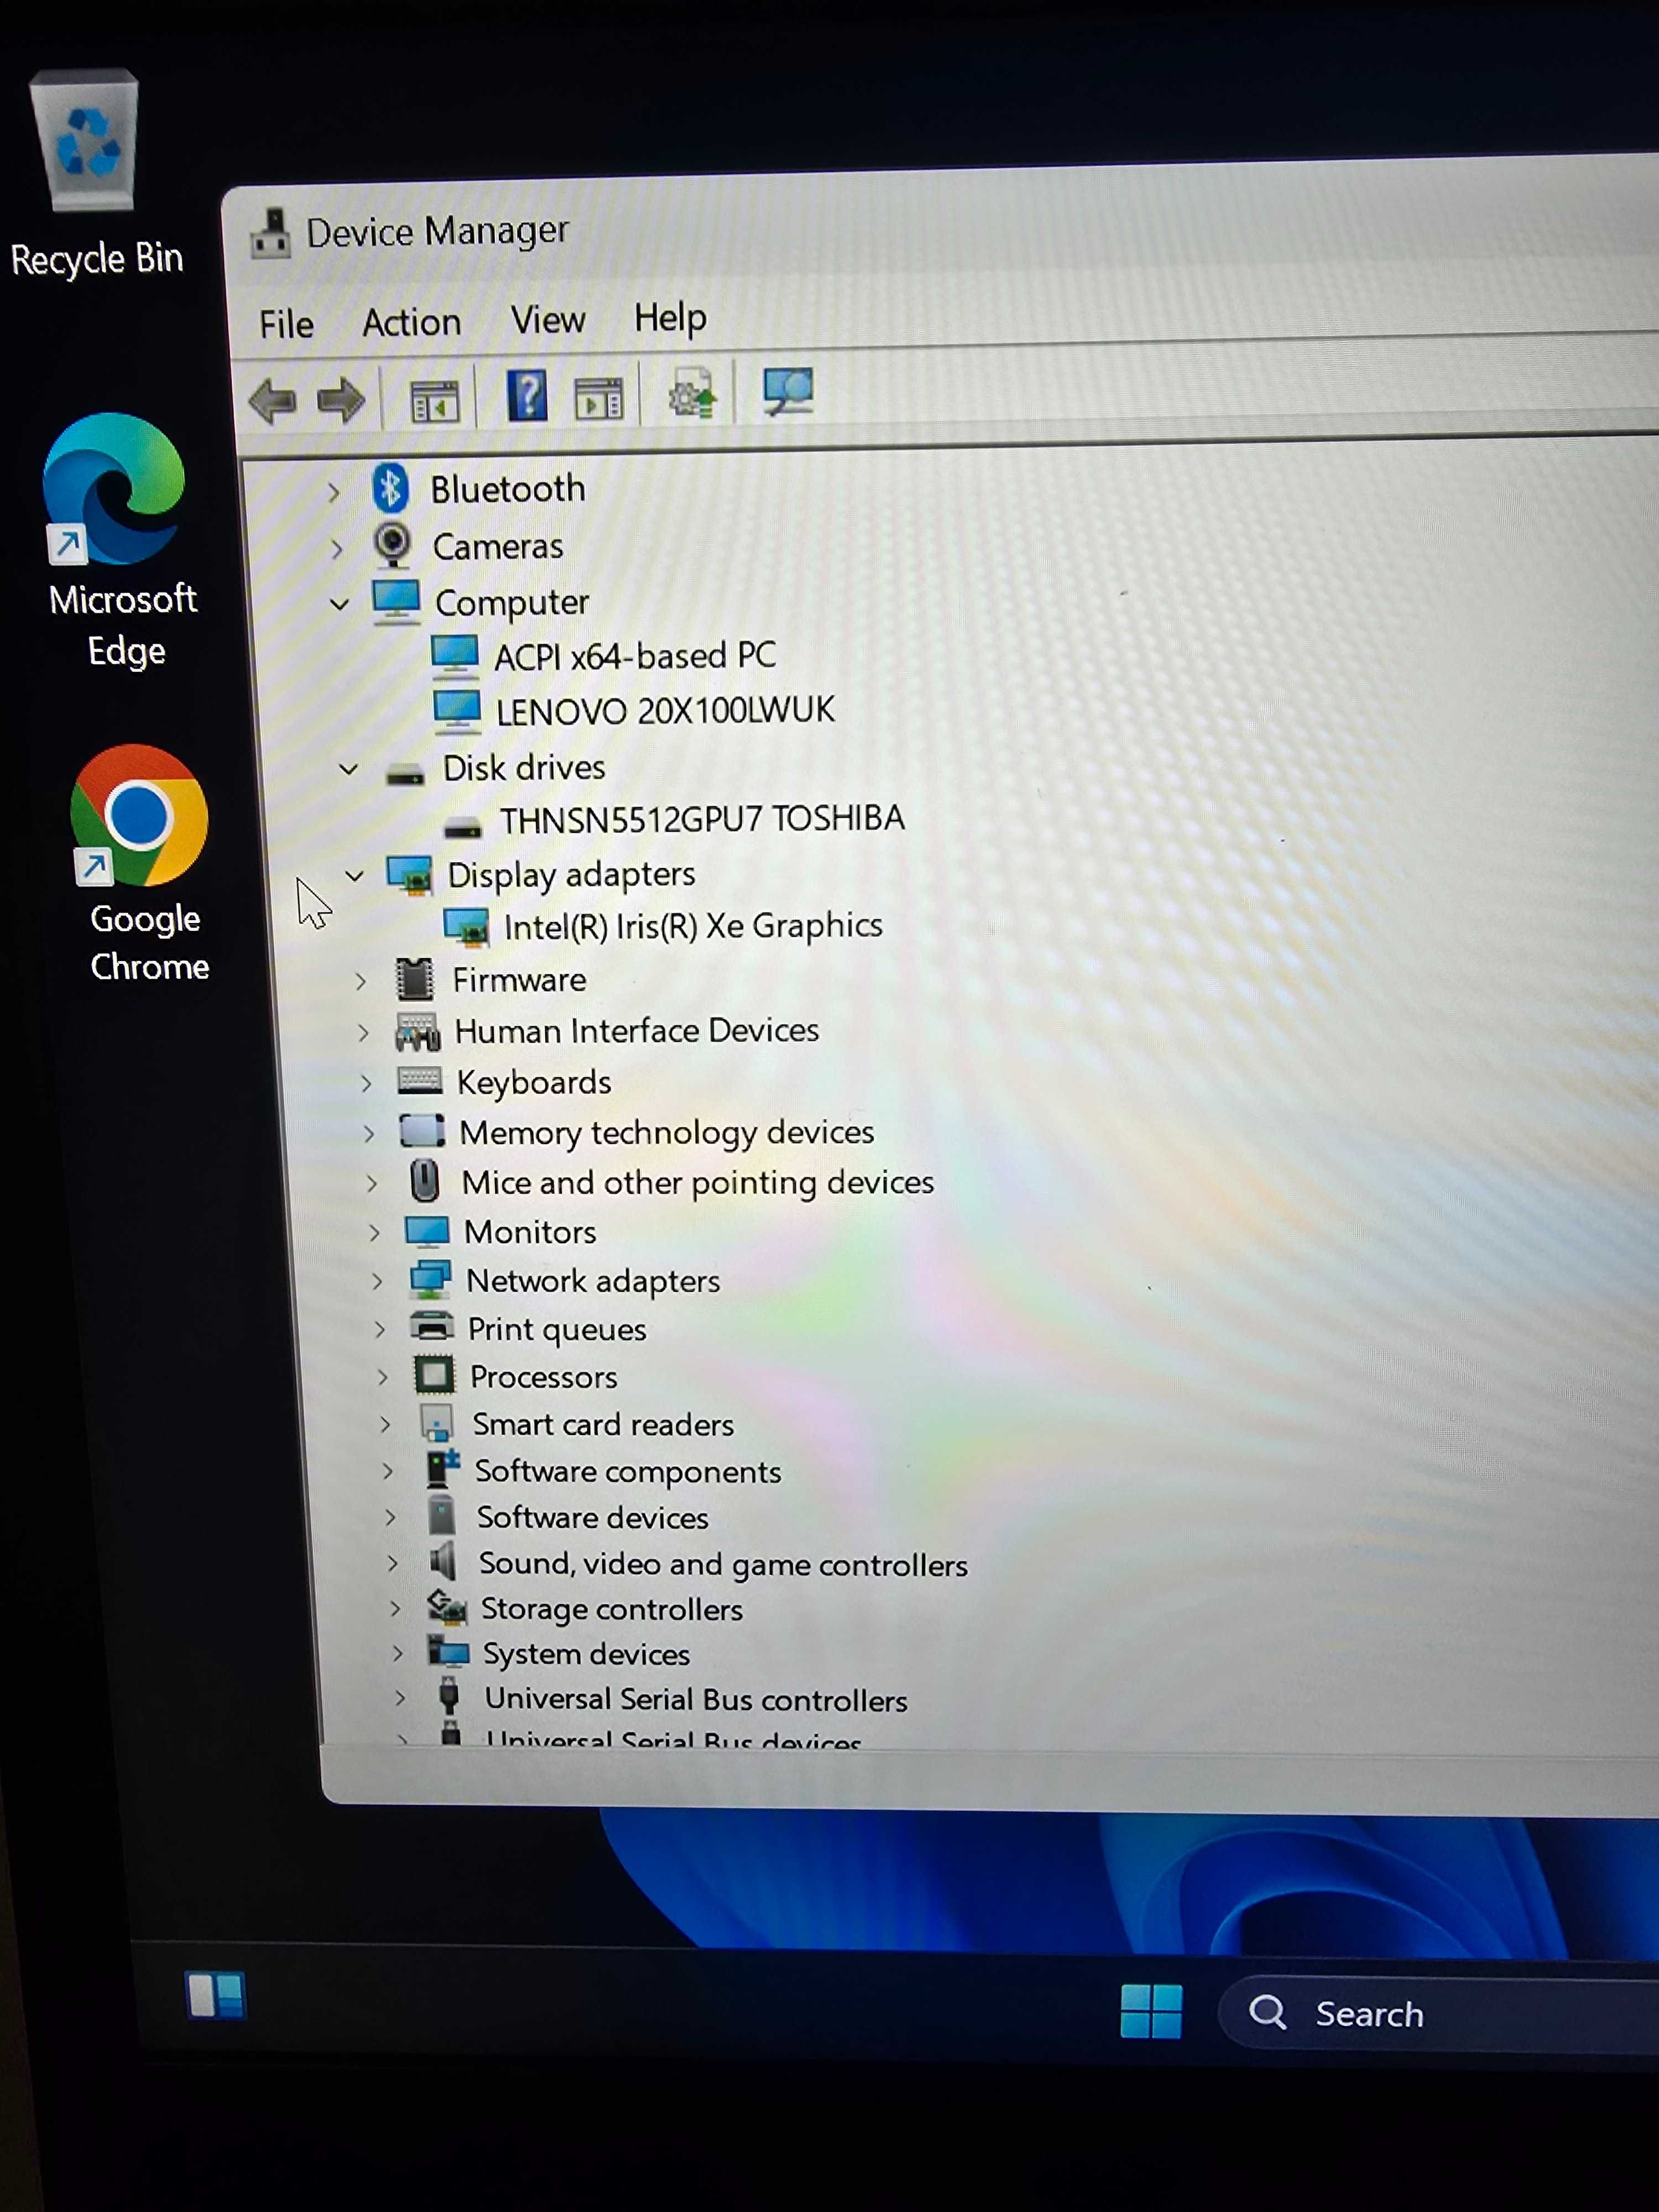
Task: Expand the Firmware category
Action: 361,981
